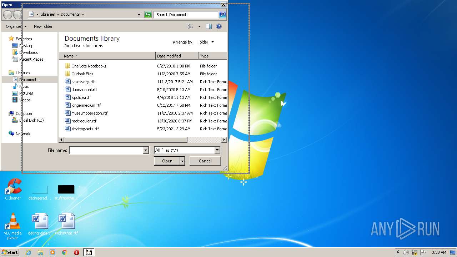Sort by the Name column header
Image resolution: width=457 pixels, height=257 pixels.
107,56
